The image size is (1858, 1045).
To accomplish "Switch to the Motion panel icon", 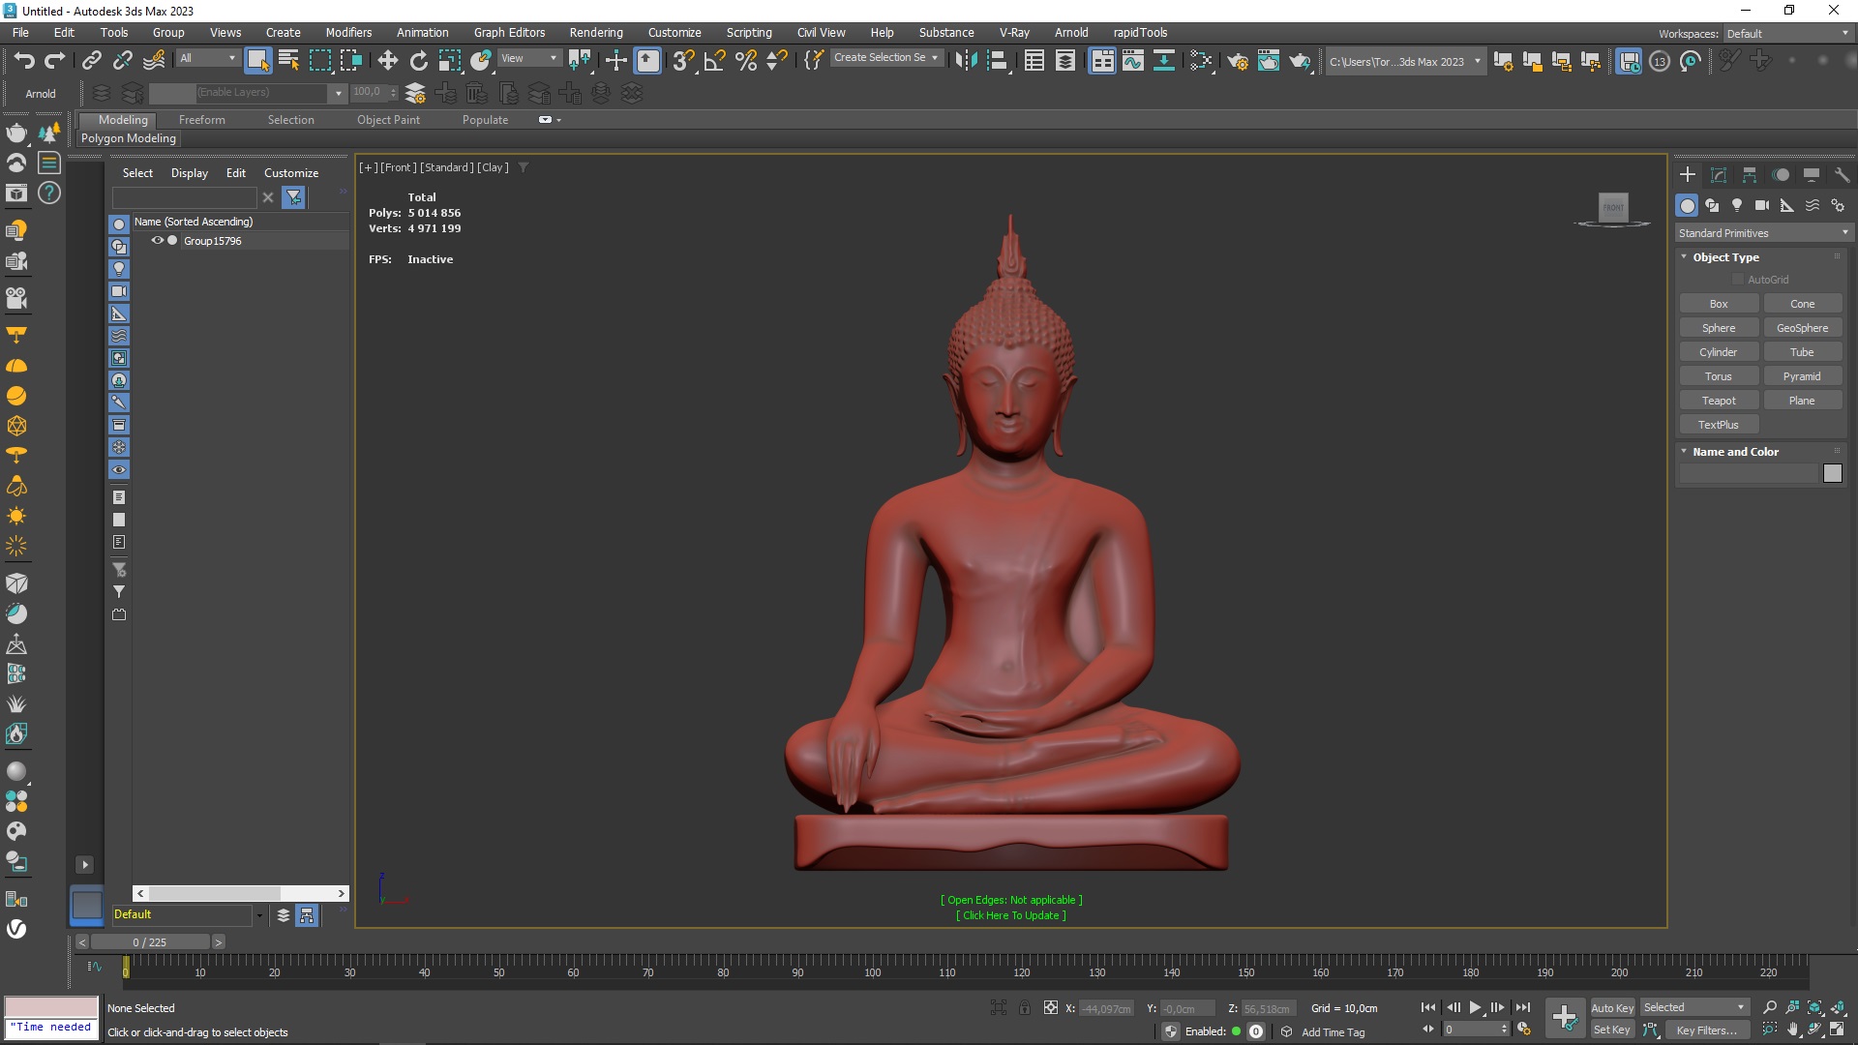I will click(1781, 175).
